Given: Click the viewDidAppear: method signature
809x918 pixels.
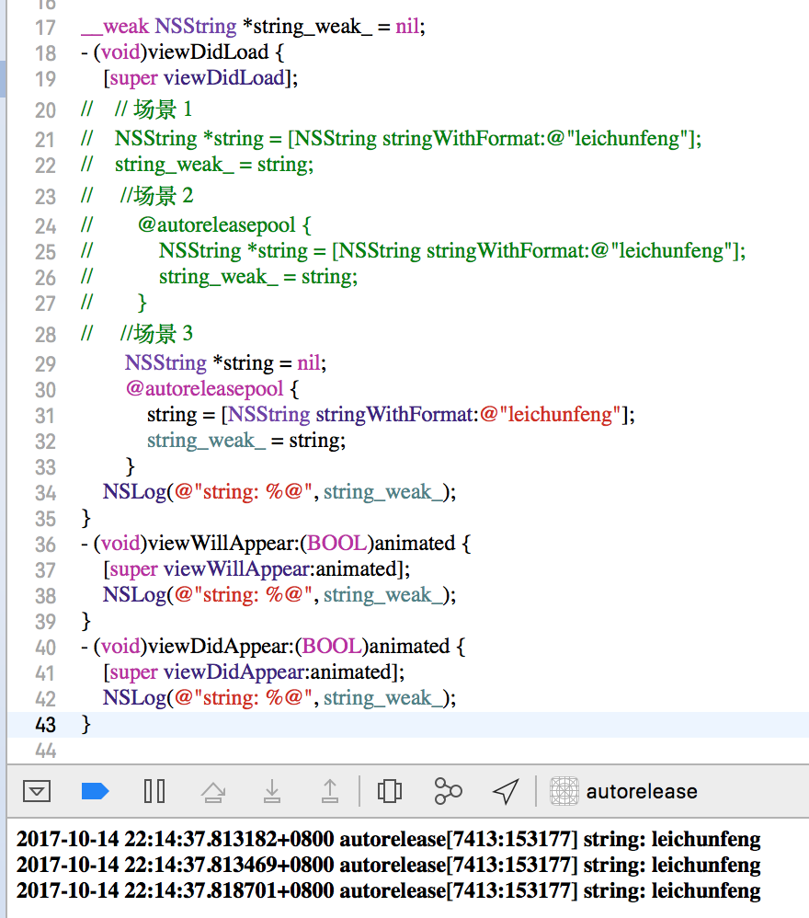Looking at the screenshot, I should click(273, 647).
